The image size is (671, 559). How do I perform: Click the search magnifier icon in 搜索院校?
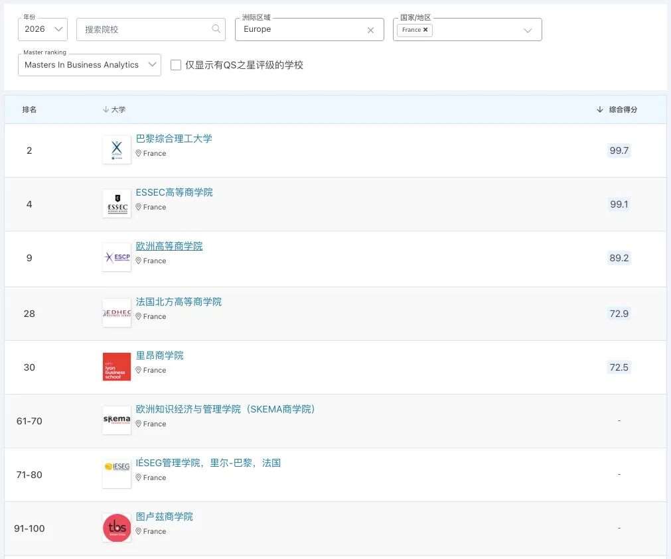215,29
